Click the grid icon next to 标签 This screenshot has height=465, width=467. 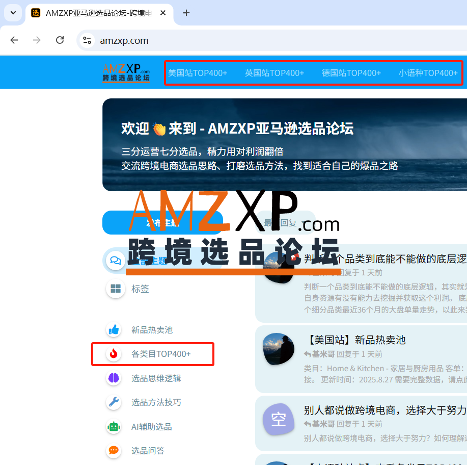[x=116, y=289]
